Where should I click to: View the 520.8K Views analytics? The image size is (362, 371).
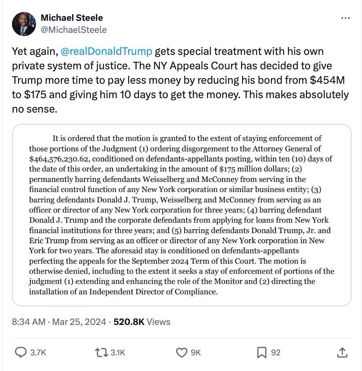(142, 322)
